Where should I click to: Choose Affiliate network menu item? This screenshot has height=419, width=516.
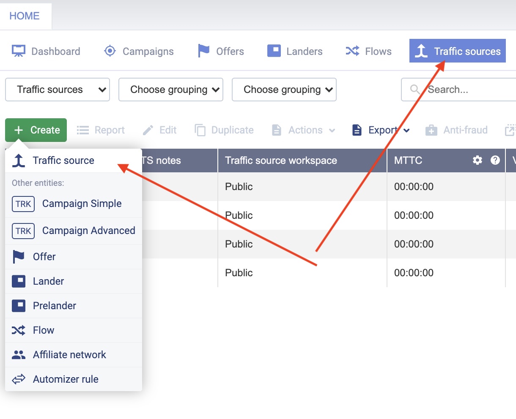[x=69, y=355]
